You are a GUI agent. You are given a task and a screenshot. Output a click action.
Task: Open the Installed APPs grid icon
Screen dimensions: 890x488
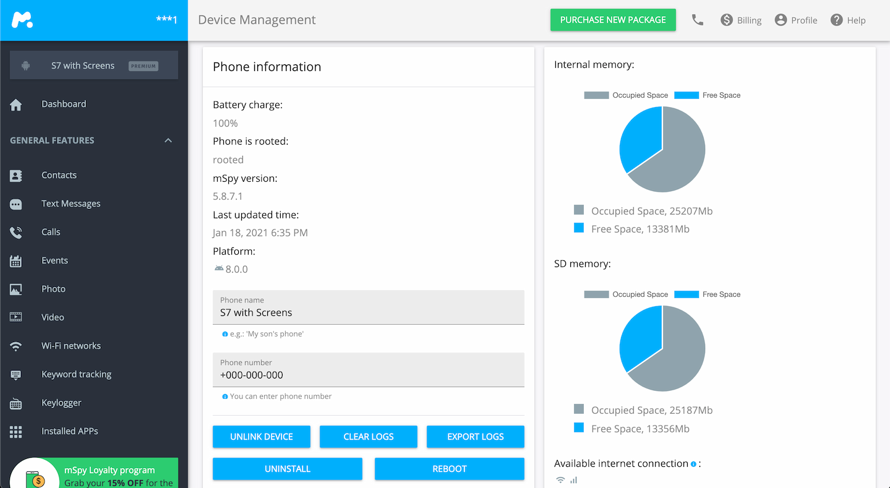16,432
